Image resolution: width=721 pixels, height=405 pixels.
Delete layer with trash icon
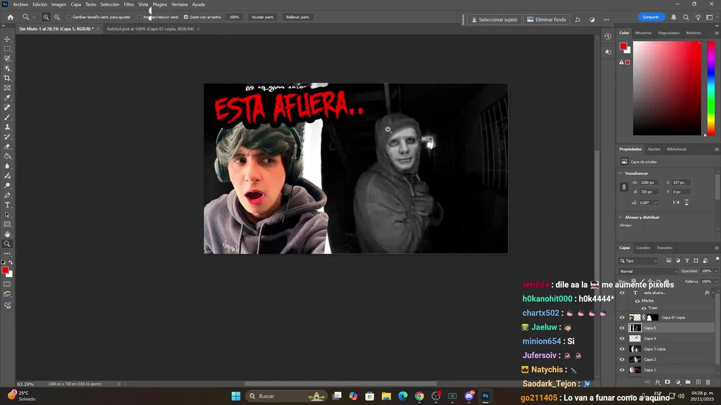[x=708, y=382]
